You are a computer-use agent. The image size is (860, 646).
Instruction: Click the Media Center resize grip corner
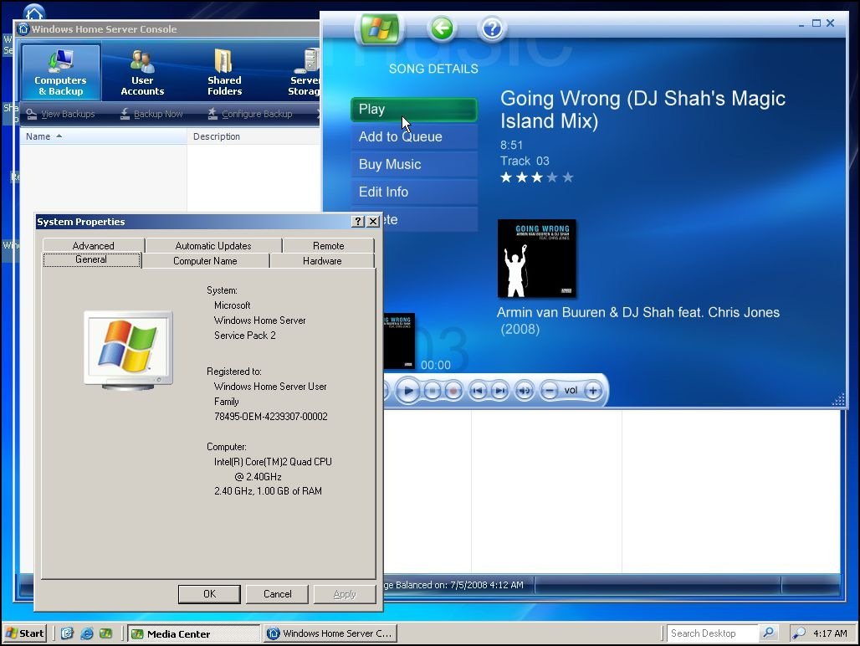839,400
